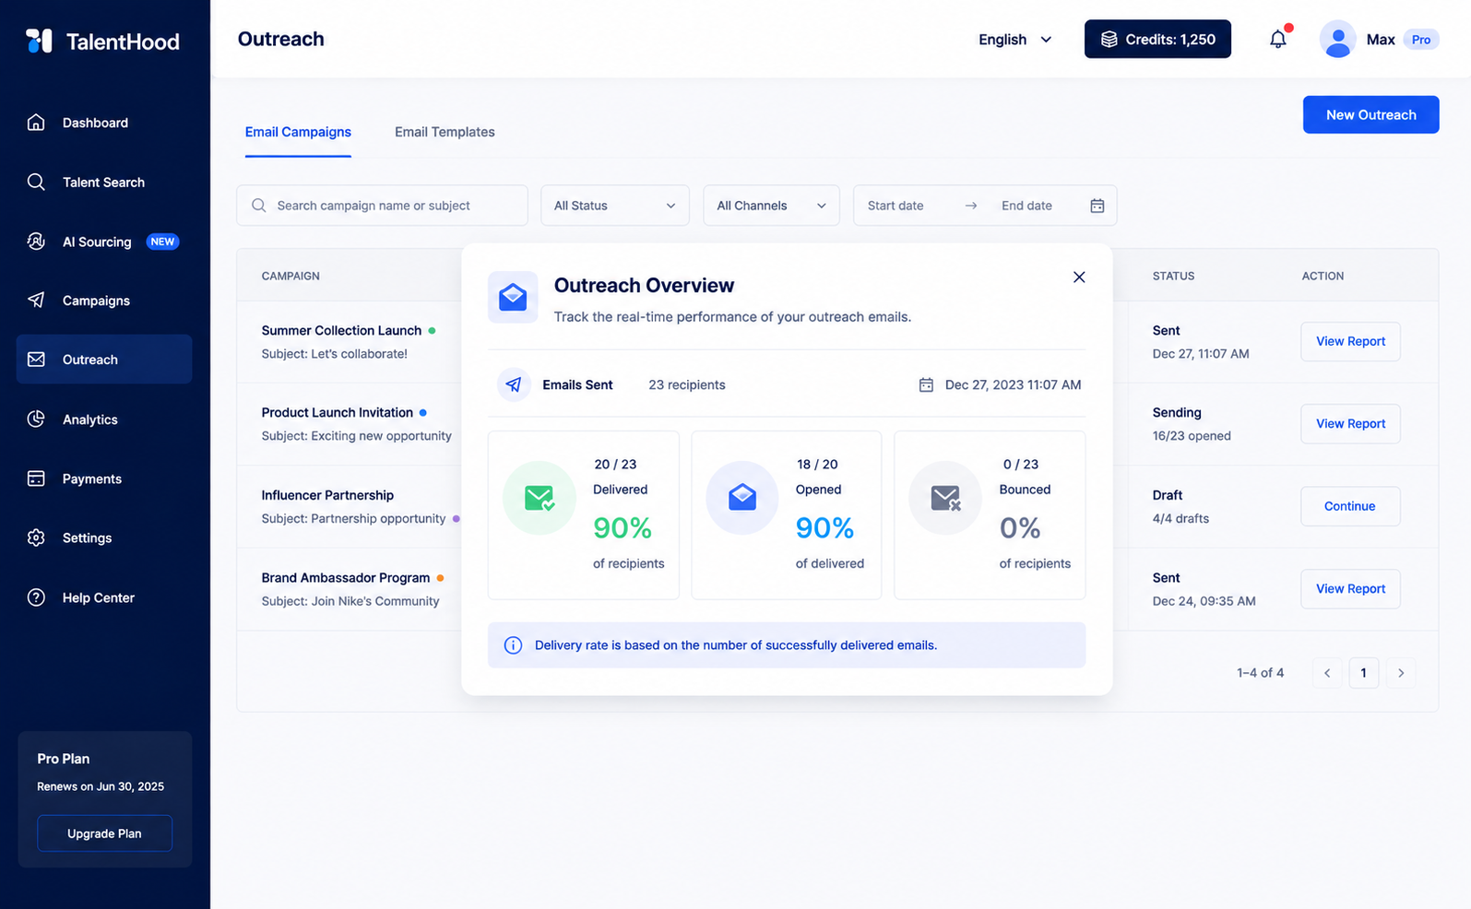Click the calendar icon in date range picker
Image resolution: width=1471 pixels, height=909 pixels.
click(1097, 206)
